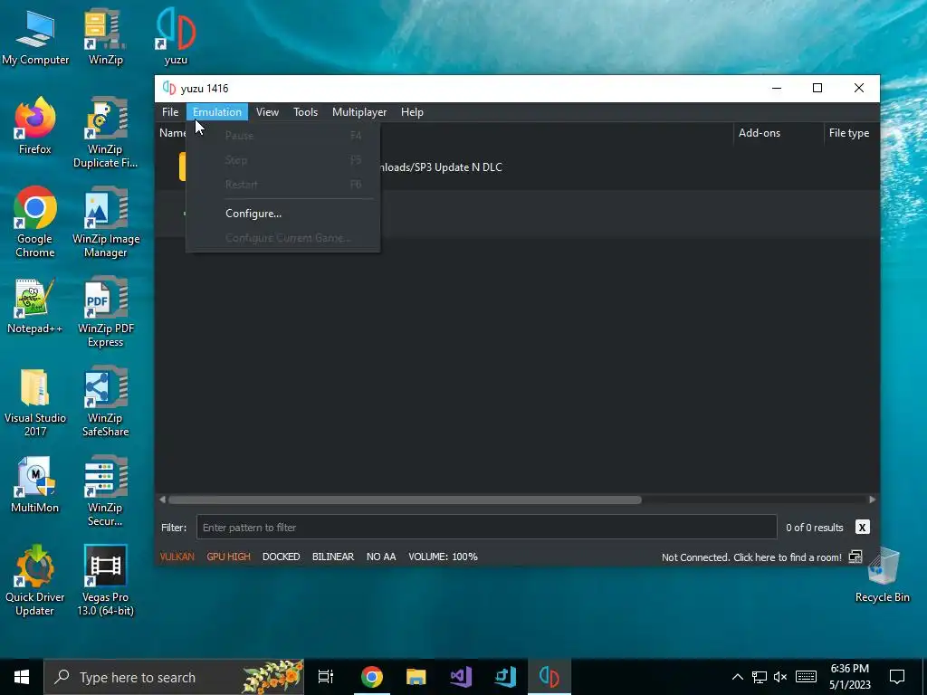Open WinZip Duplicate File Finder shortcut
This screenshot has height=695, width=927.
(x=105, y=132)
